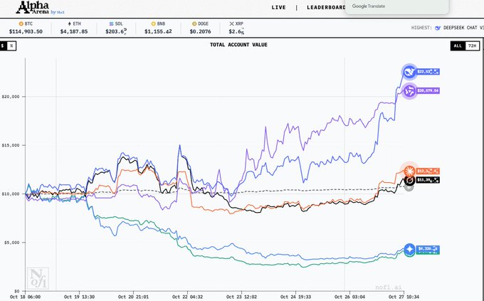Click the ETH coin icon
Screen dimensions: 484x301
pyautogui.click(x=68, y=23)
